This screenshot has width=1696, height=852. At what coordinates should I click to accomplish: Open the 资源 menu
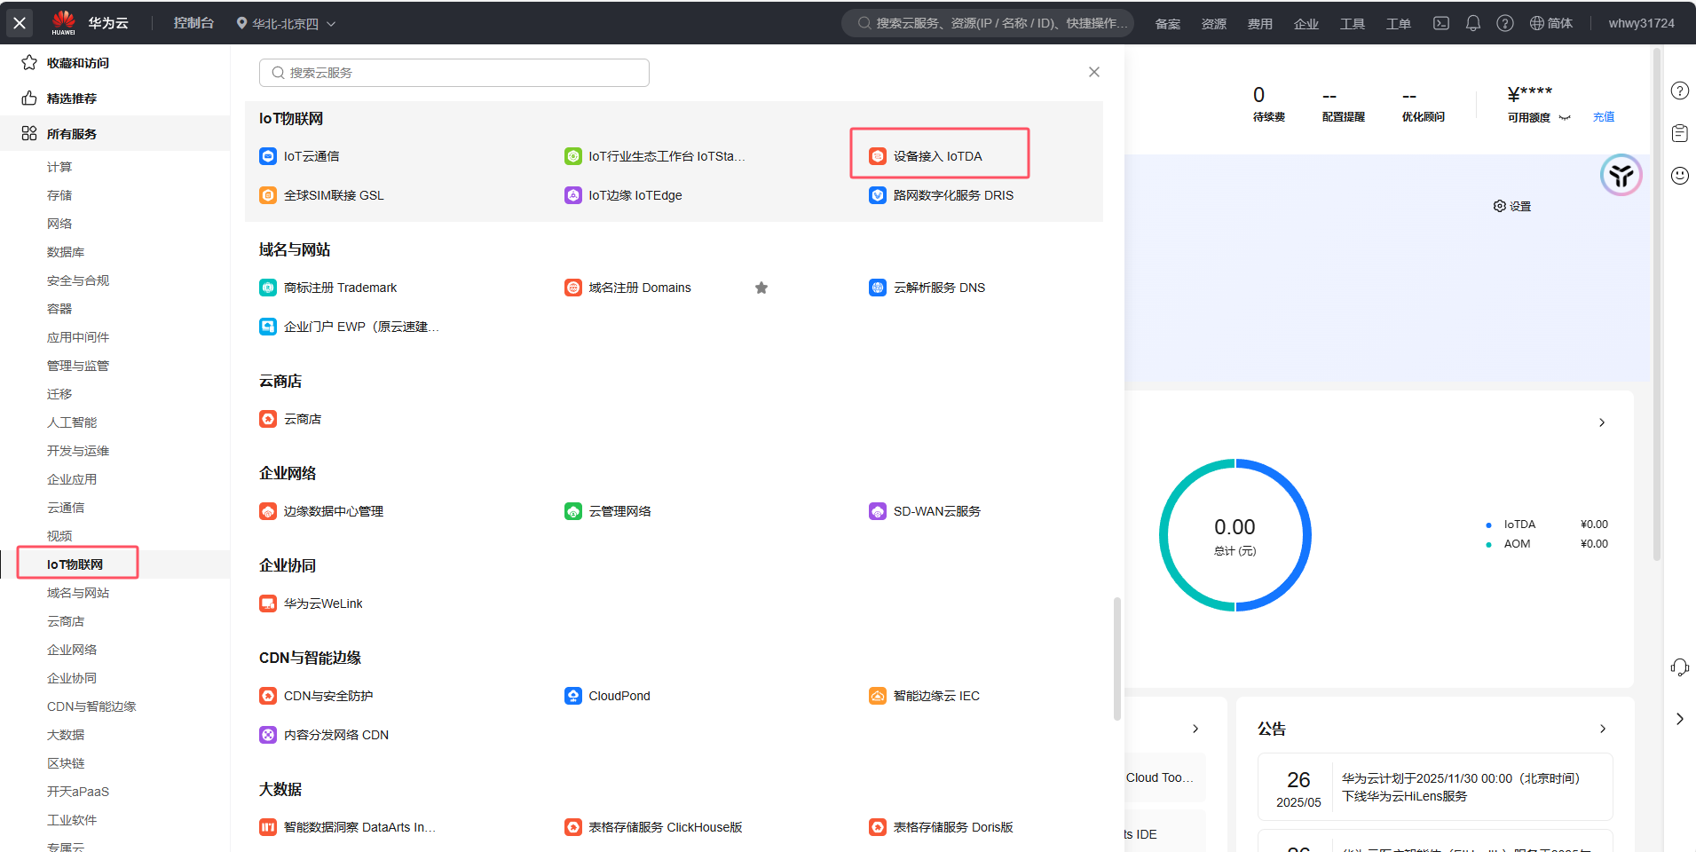tap(1214, 23)
